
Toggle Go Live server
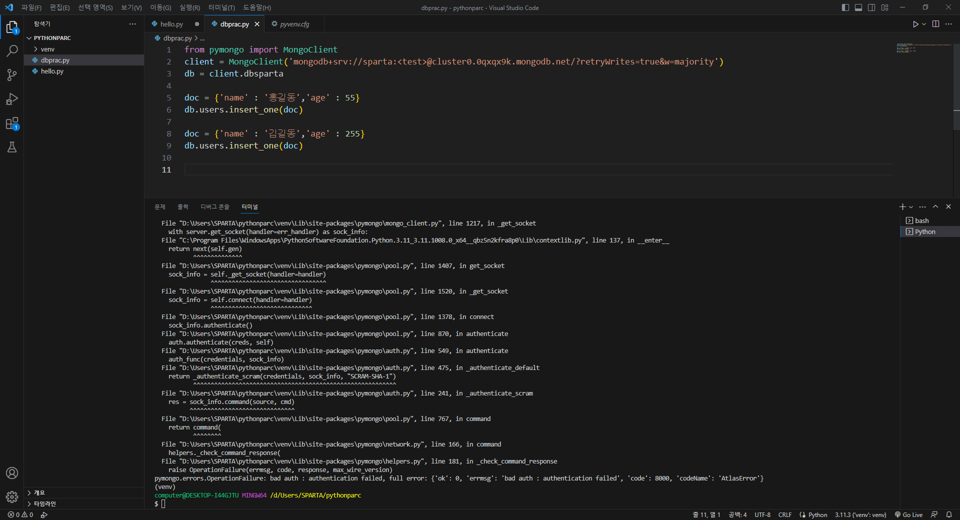(x=908, y=514)
